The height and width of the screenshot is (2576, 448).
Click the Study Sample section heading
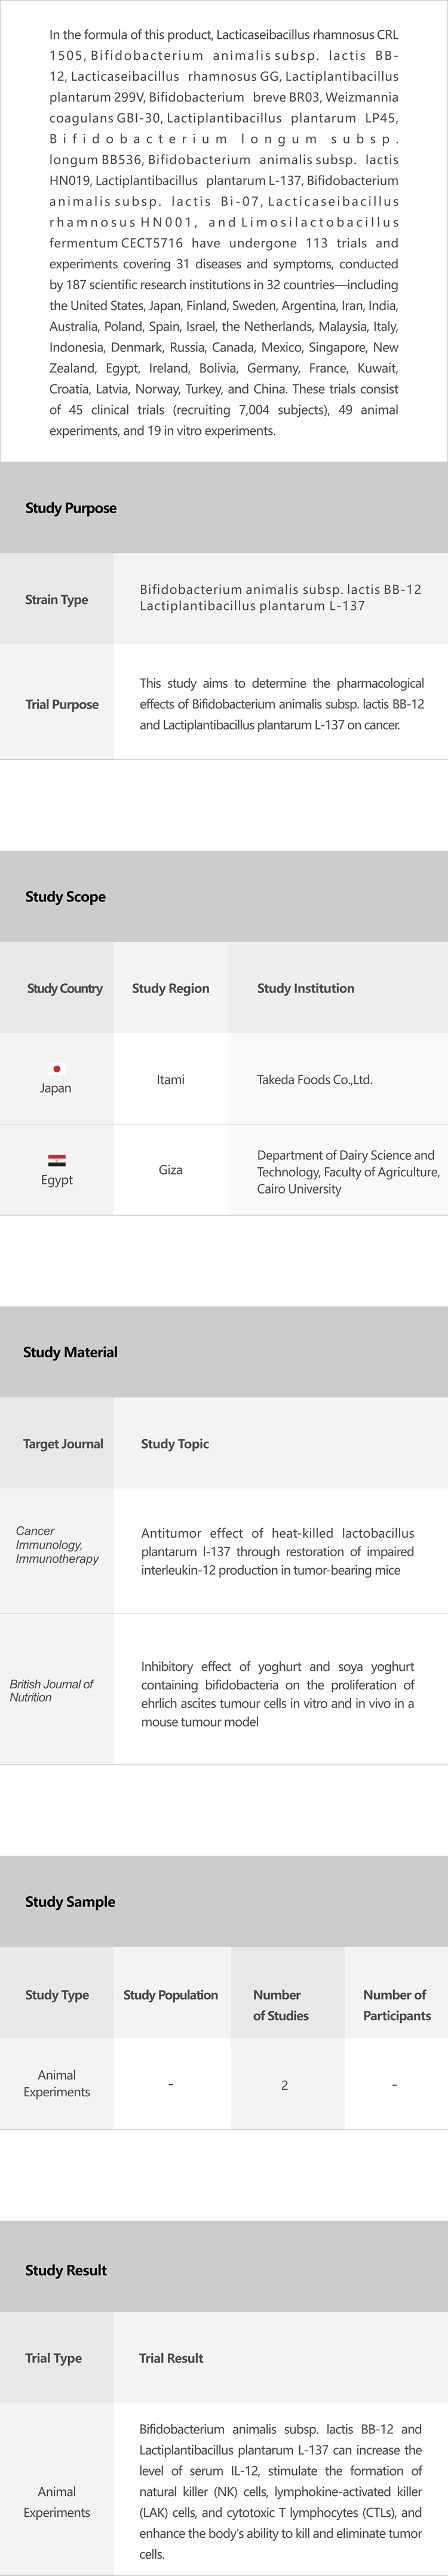70,1901
